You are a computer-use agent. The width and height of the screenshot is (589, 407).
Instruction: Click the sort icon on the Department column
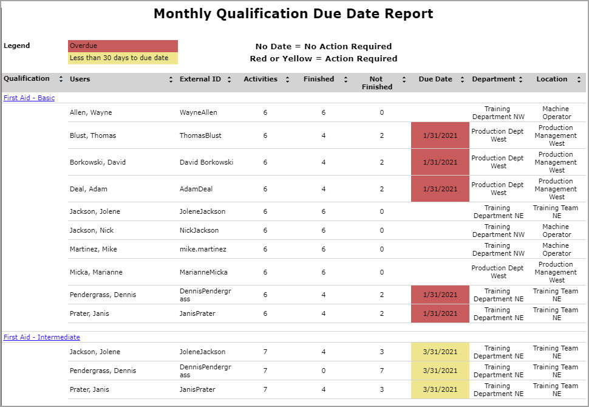520,79
